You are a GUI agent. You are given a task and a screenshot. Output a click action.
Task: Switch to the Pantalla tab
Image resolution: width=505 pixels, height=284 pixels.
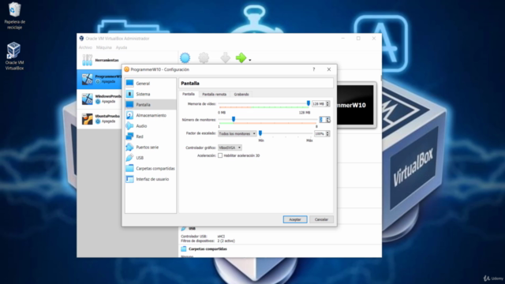point(189,94)
